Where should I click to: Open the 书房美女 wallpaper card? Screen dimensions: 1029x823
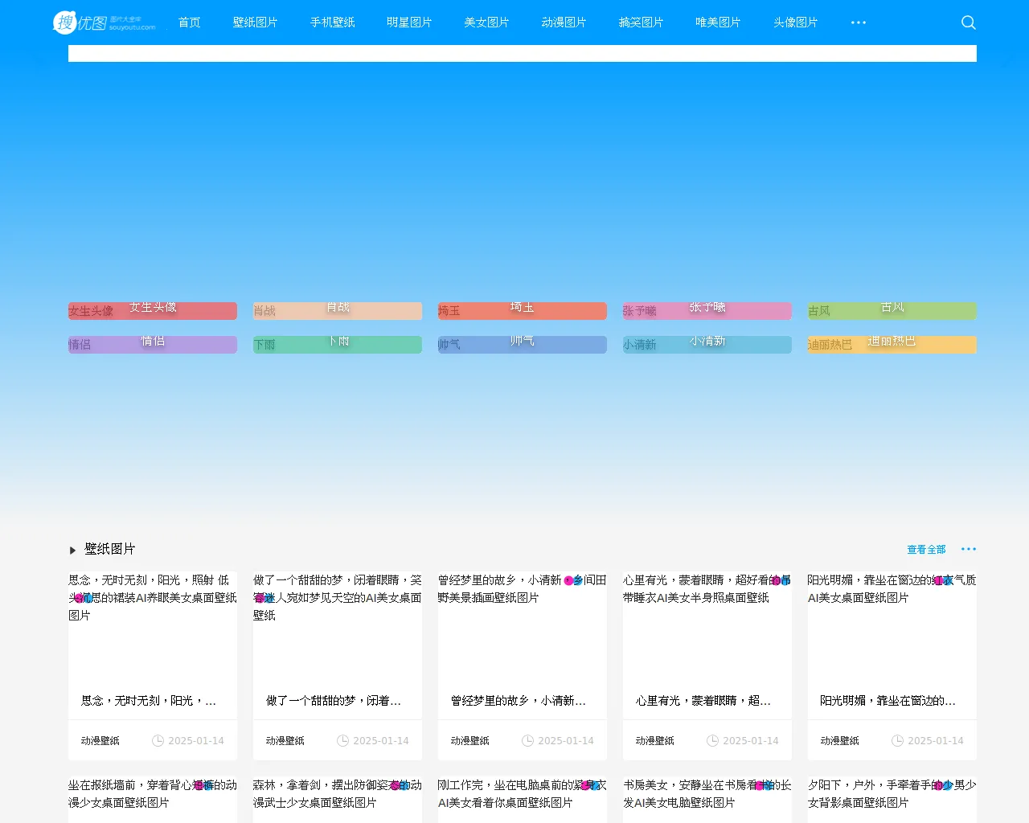click(x=707, y=800)
